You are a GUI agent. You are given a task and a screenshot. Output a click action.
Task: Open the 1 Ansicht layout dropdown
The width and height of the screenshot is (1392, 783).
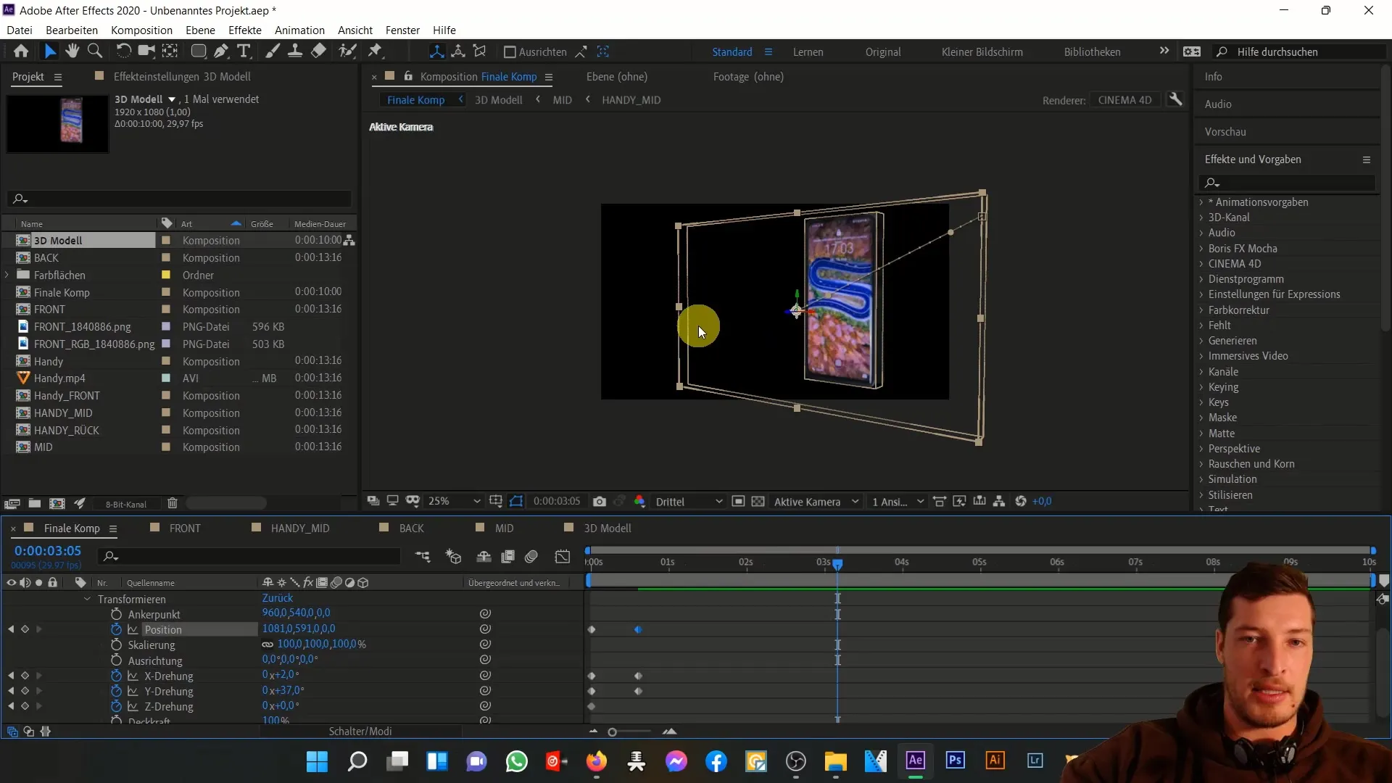point(898,502)
